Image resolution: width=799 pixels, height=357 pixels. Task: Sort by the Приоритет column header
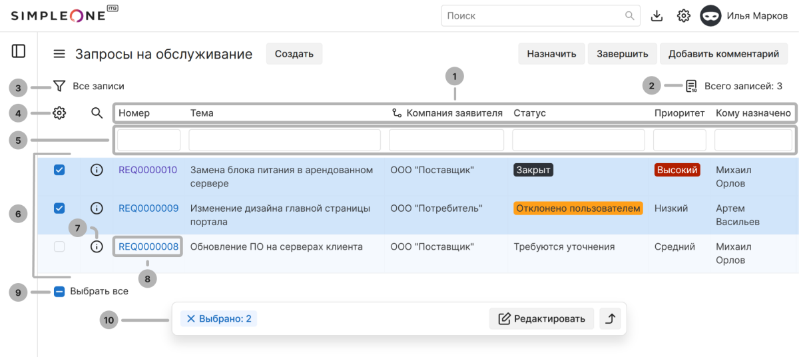click(679, 113)
